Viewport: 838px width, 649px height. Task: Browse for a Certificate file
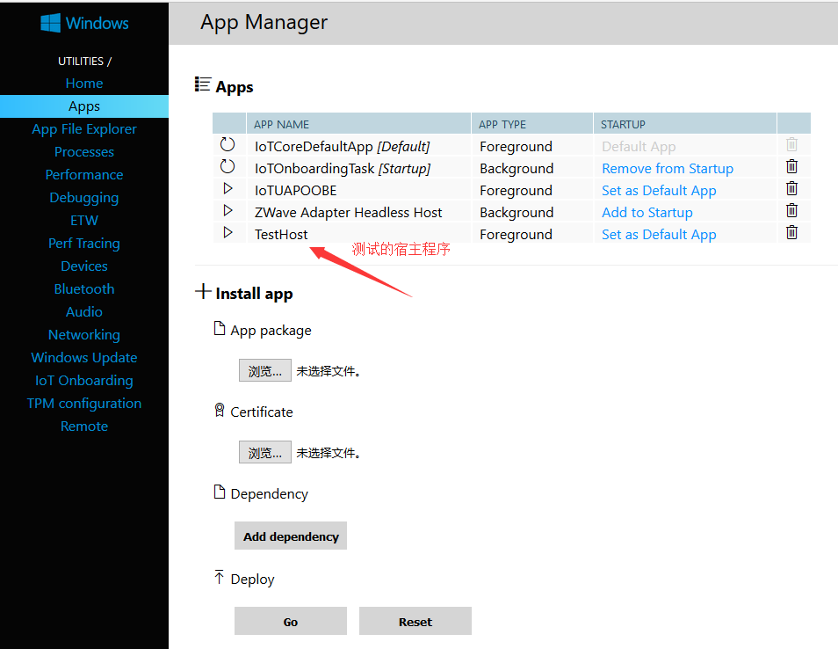[265, 452]
